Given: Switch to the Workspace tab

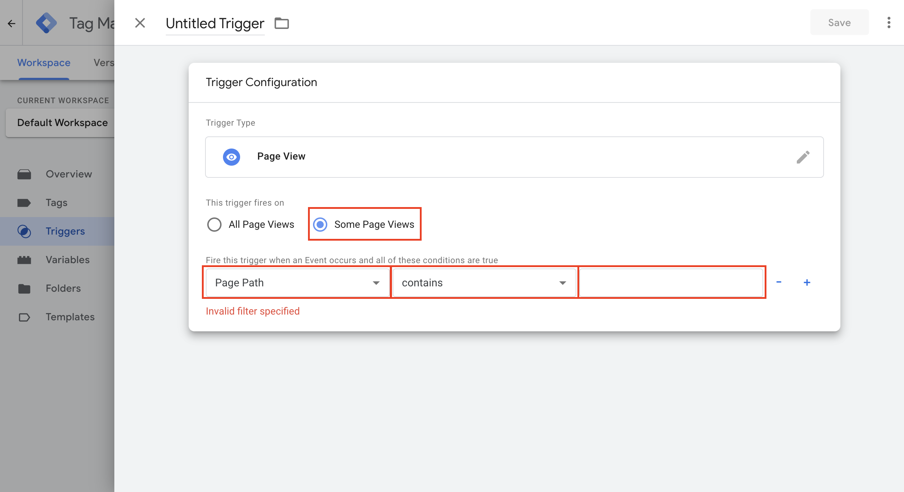Looking at the screenshot, I should click(x=44, y=63).
